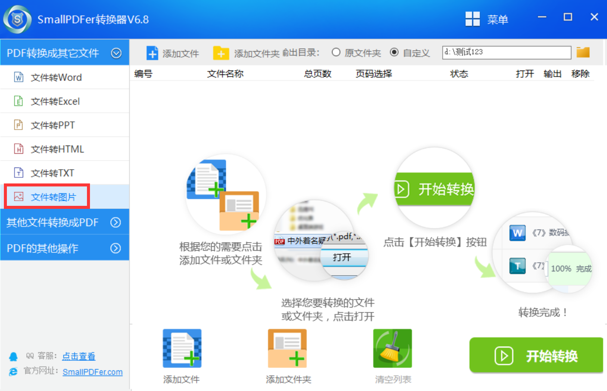Click the 输出 column header

552,74
